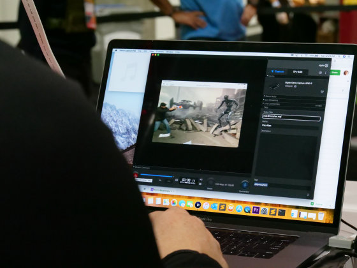Viewport: 357px width, 268px height.
Task: Click the Video Title input field
Action: coord(291,117)
